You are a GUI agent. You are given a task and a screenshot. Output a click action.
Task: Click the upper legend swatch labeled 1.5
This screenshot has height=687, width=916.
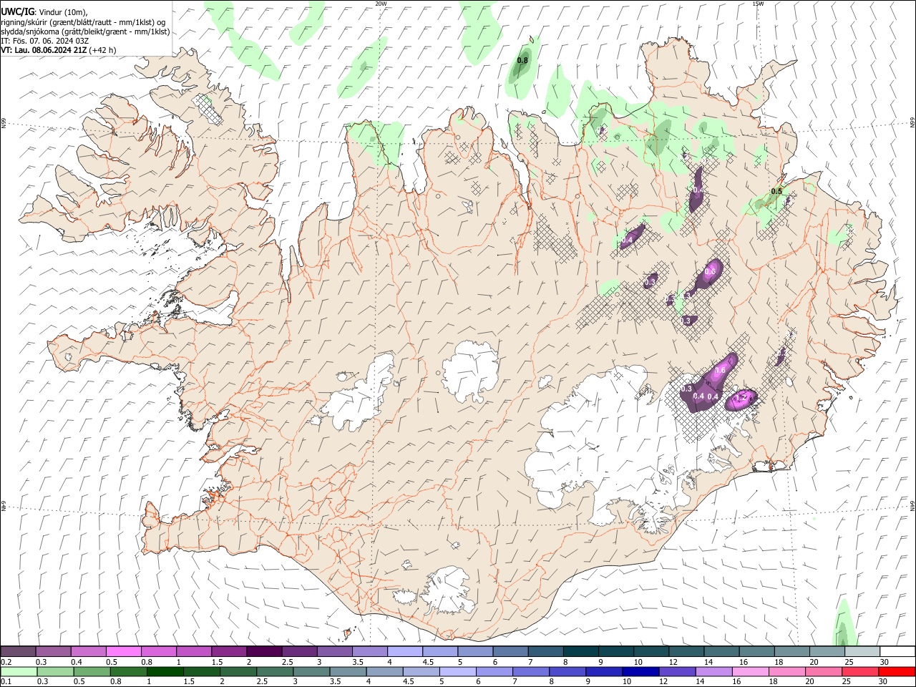[228, 651]
